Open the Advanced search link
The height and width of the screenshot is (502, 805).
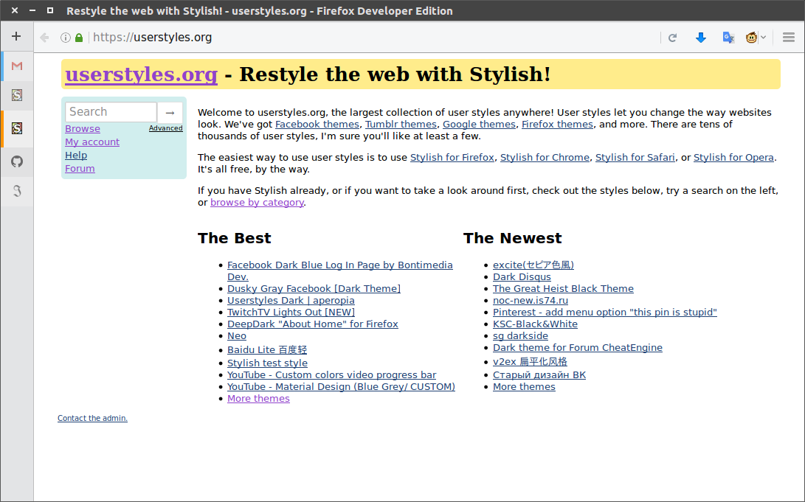pos(166,128)
